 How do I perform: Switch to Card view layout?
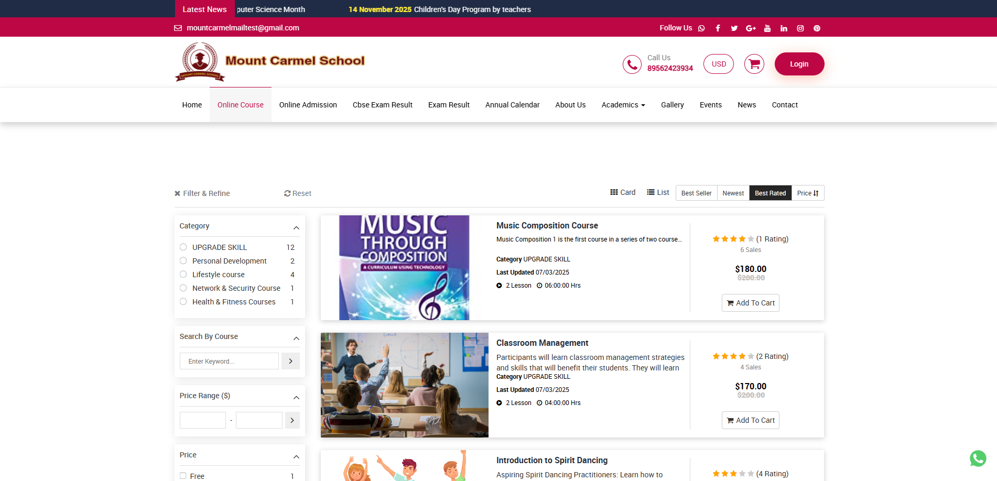point(623,192)
